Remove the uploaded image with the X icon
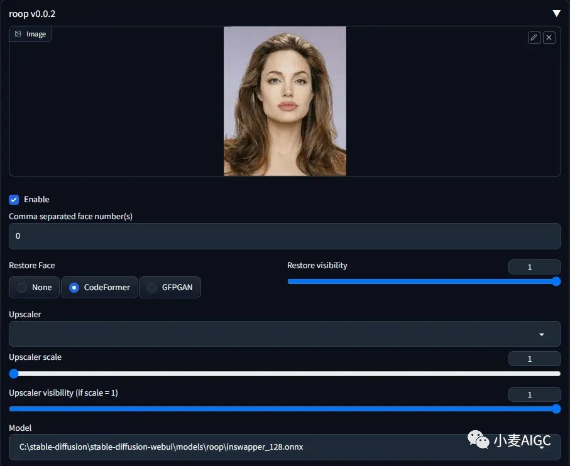 549,38
